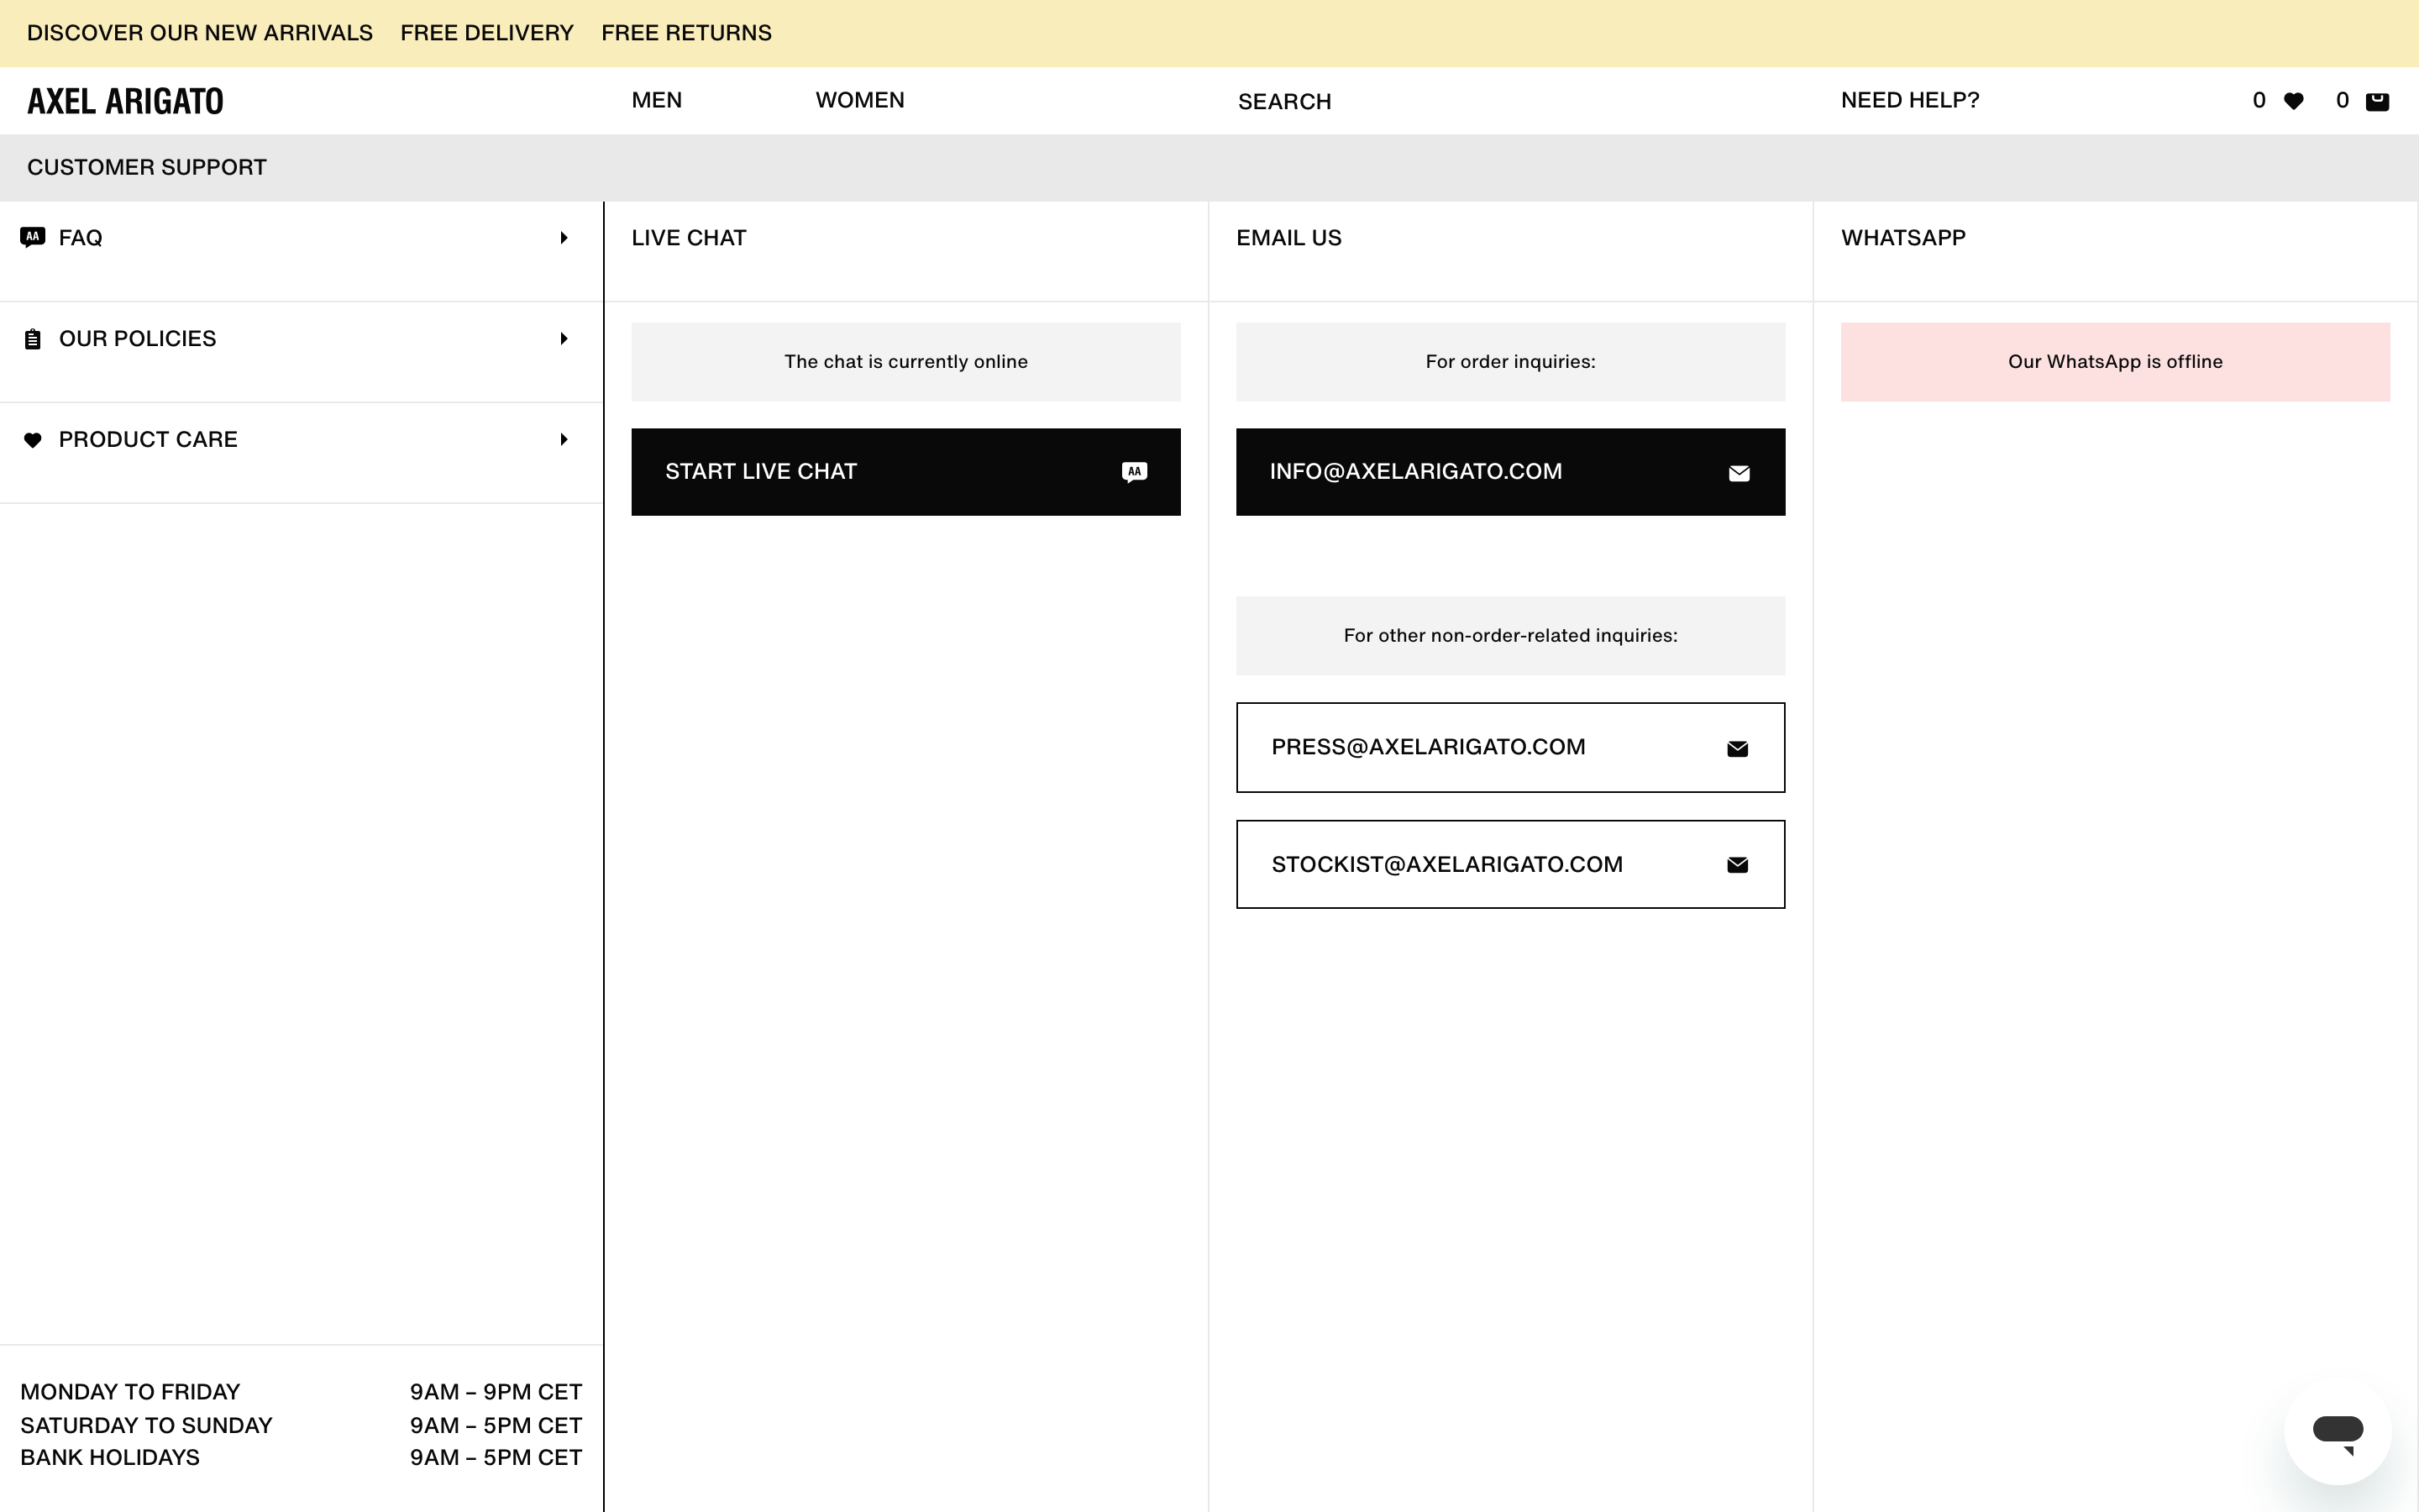This screenshot has width=2419, height=1512.
Task: Click 'Our WhatsApp is offline' notice
Action: click(x=2115, y=362)
